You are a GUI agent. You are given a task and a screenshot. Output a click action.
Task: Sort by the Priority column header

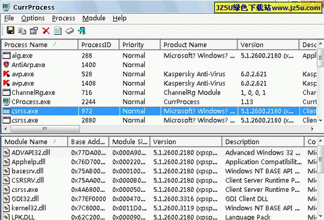pyautogui.click(x=140, y=45)
